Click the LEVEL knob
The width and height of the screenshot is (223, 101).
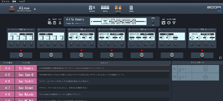[153, 22]
